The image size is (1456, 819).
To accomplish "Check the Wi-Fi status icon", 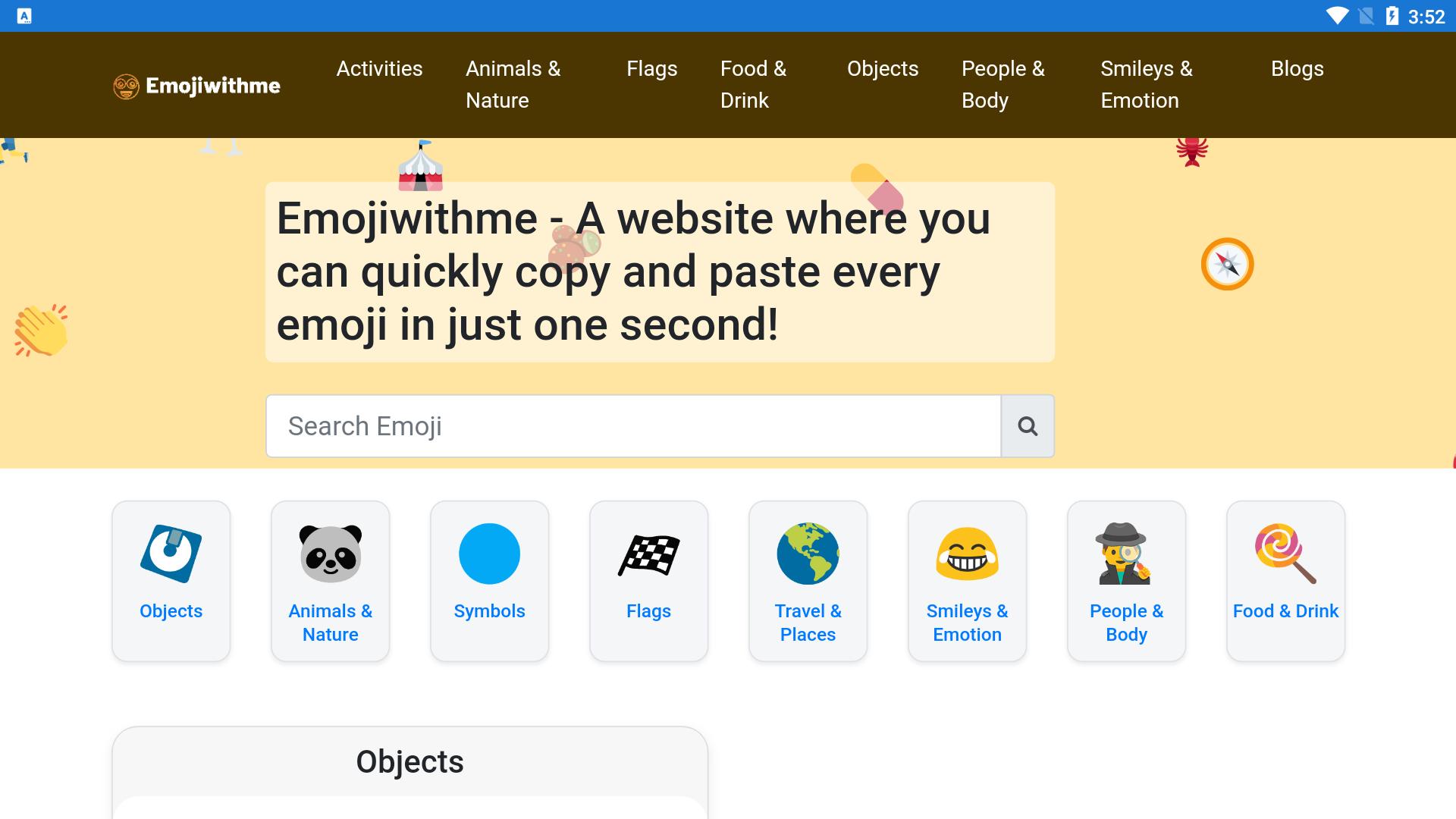I will [1337, 16].
